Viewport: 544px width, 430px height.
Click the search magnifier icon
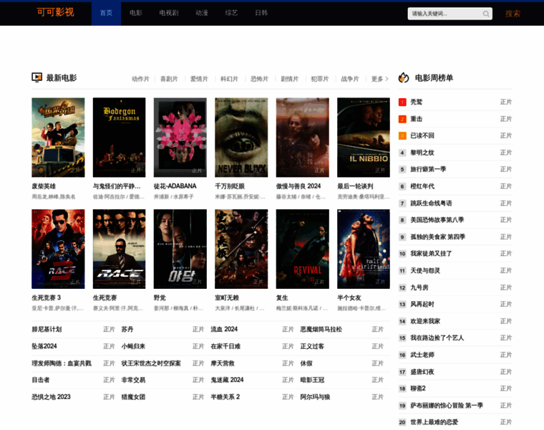point(486,14)
